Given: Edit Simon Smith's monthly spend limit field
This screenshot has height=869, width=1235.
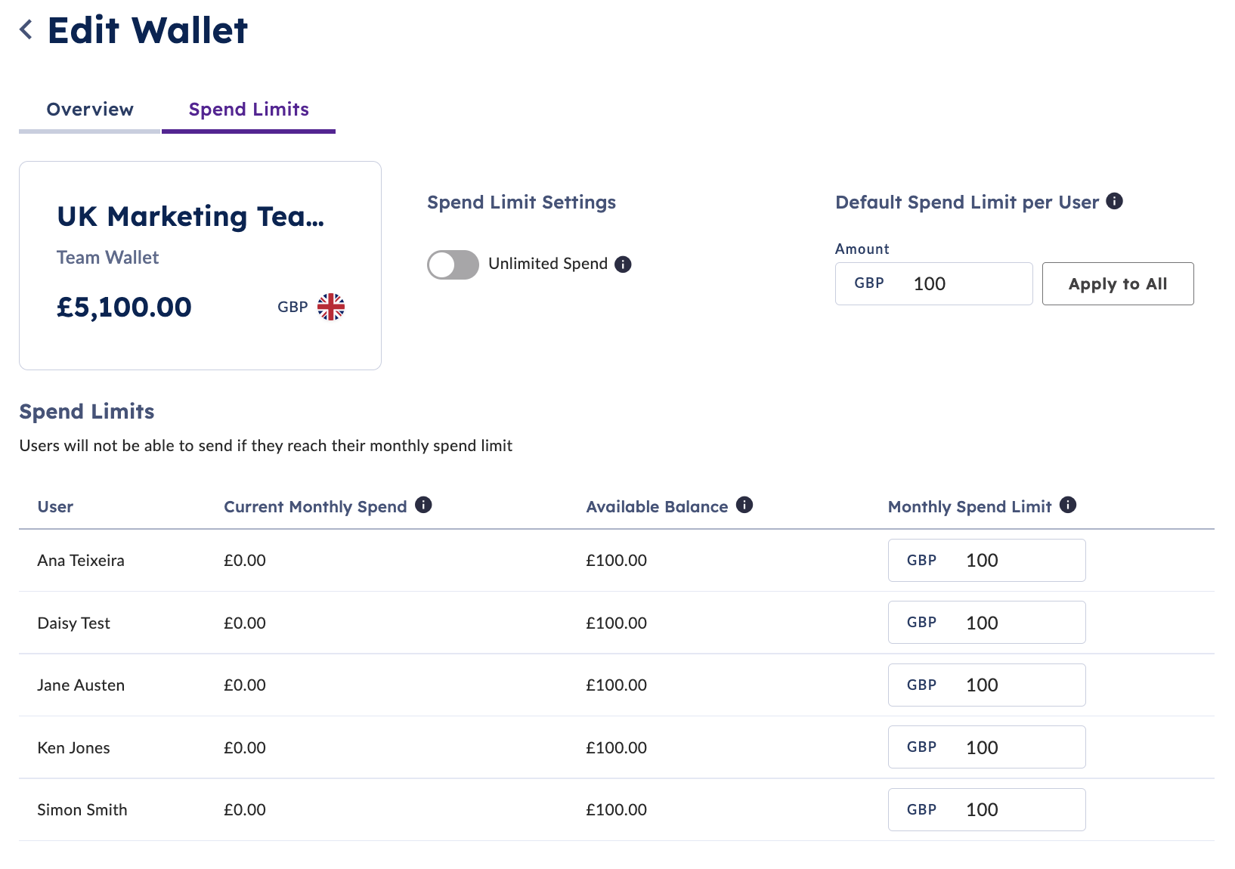Looking at the screenshot, I should [986, 810].
